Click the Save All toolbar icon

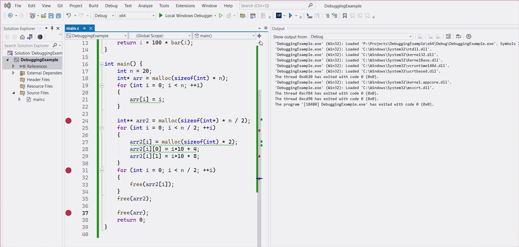tap(58, 16)
